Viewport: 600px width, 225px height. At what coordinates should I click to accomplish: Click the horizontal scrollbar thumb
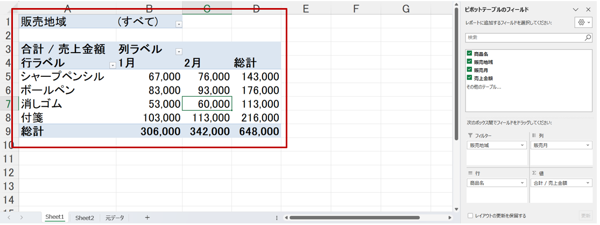(x=354, y=217)
